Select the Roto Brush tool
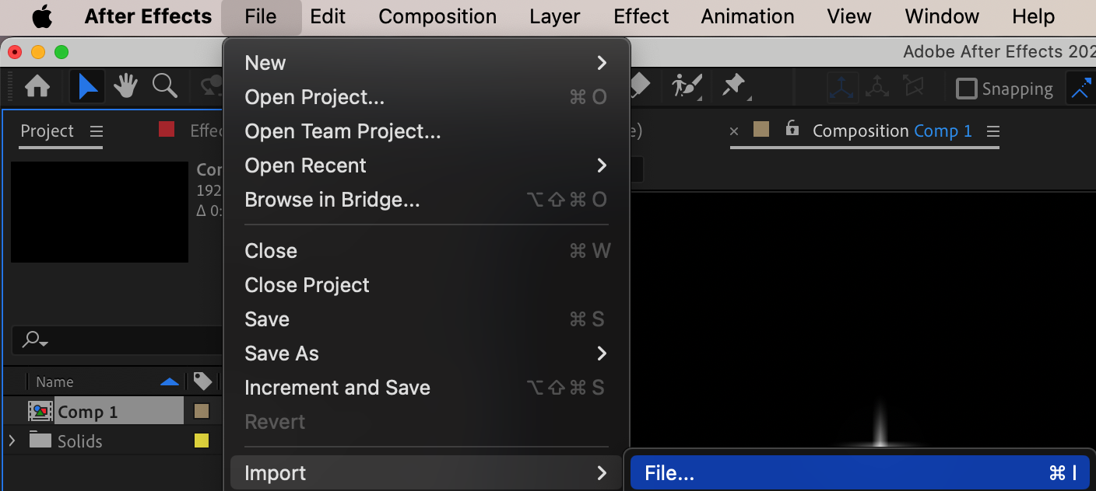Image resolution: width=1096 pixels, height=491 pixels. tap(687, 86)
